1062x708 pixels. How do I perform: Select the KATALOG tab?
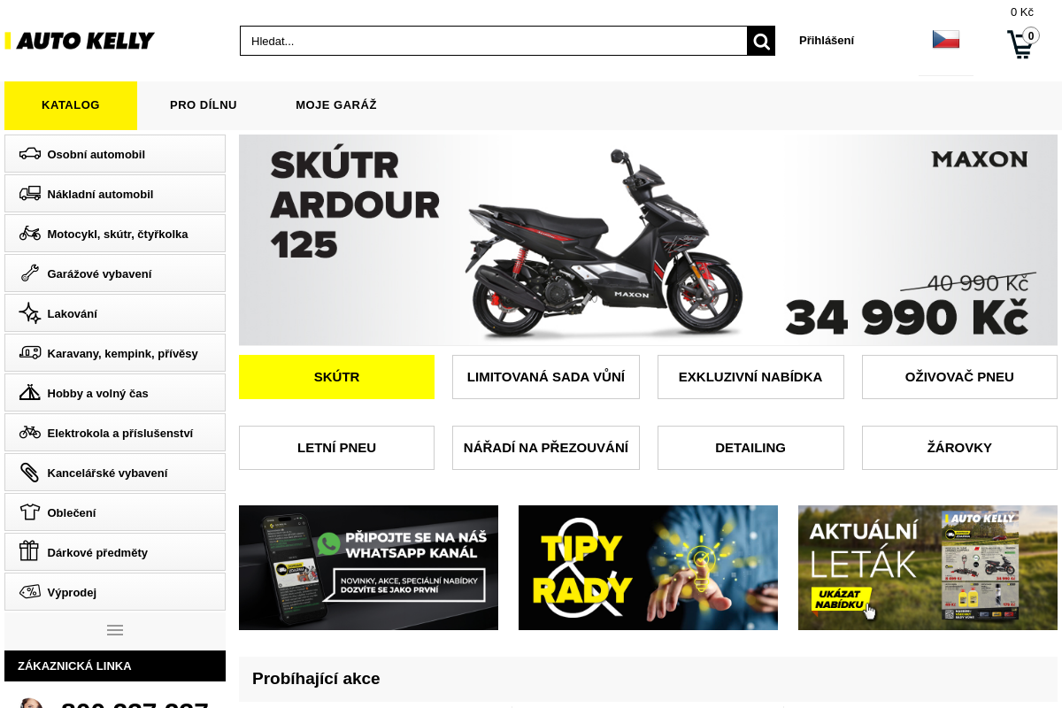pos(71,105)
